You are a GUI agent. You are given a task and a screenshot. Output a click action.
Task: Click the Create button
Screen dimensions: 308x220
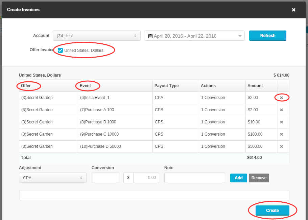click(x=272, y=211)
